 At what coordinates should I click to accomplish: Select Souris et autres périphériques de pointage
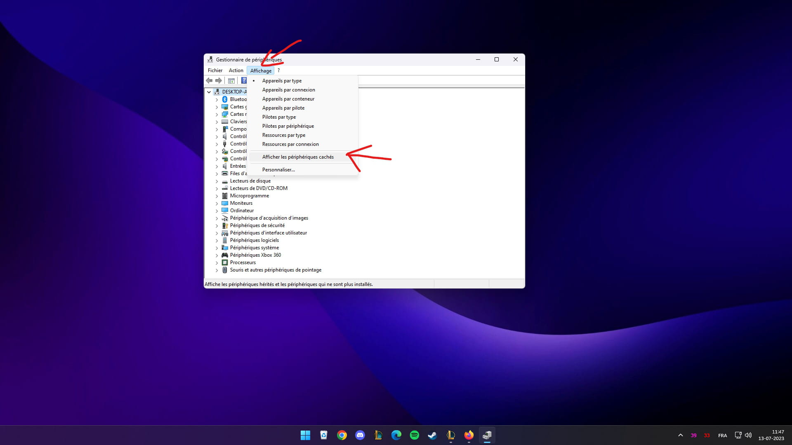coord(276,270)
